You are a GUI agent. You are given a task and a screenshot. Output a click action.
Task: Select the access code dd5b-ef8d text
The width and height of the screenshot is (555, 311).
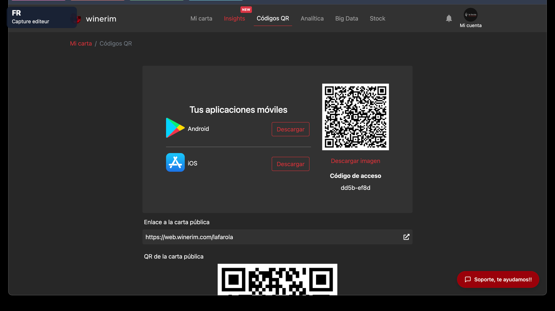[356, 188]
